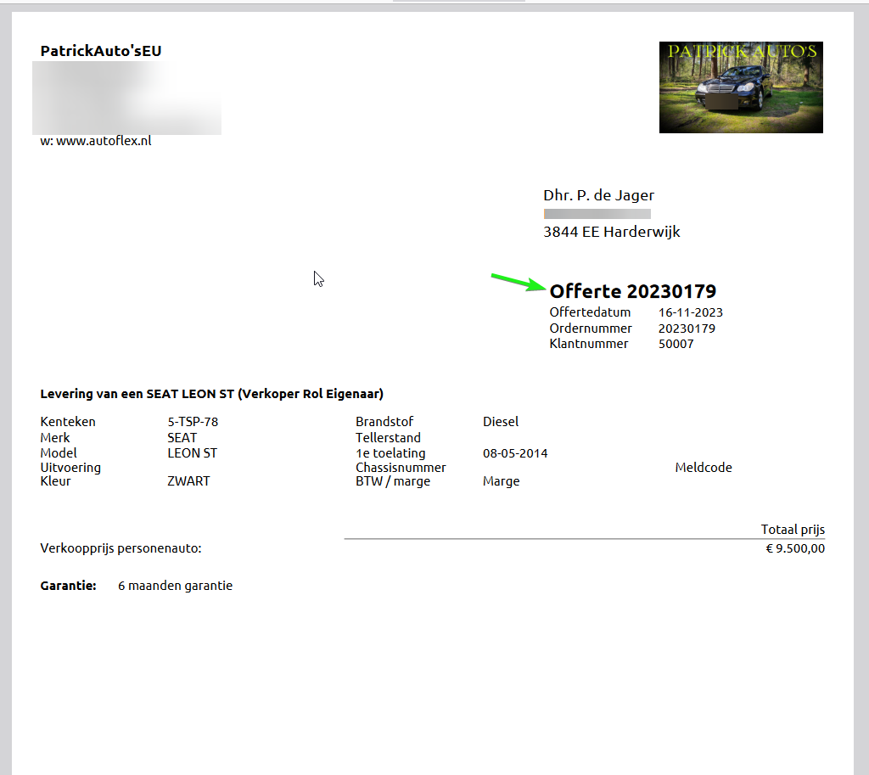Open the www.autoflex.nl website link
The image size is (869, 775).
103,141
